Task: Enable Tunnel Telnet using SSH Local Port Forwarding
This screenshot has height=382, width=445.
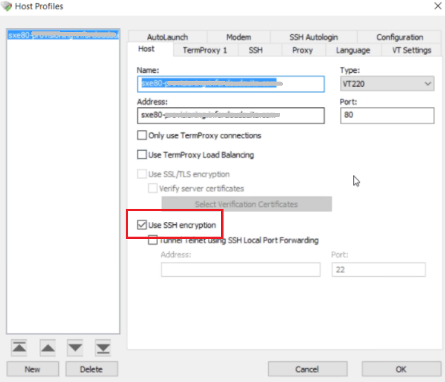Action: tap(152, 240)
